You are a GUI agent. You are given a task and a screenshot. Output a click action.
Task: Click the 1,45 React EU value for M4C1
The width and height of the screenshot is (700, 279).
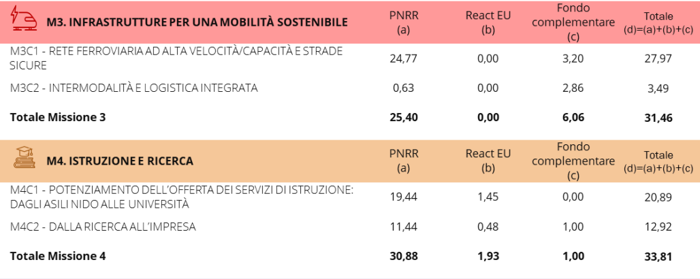(488, 197)
